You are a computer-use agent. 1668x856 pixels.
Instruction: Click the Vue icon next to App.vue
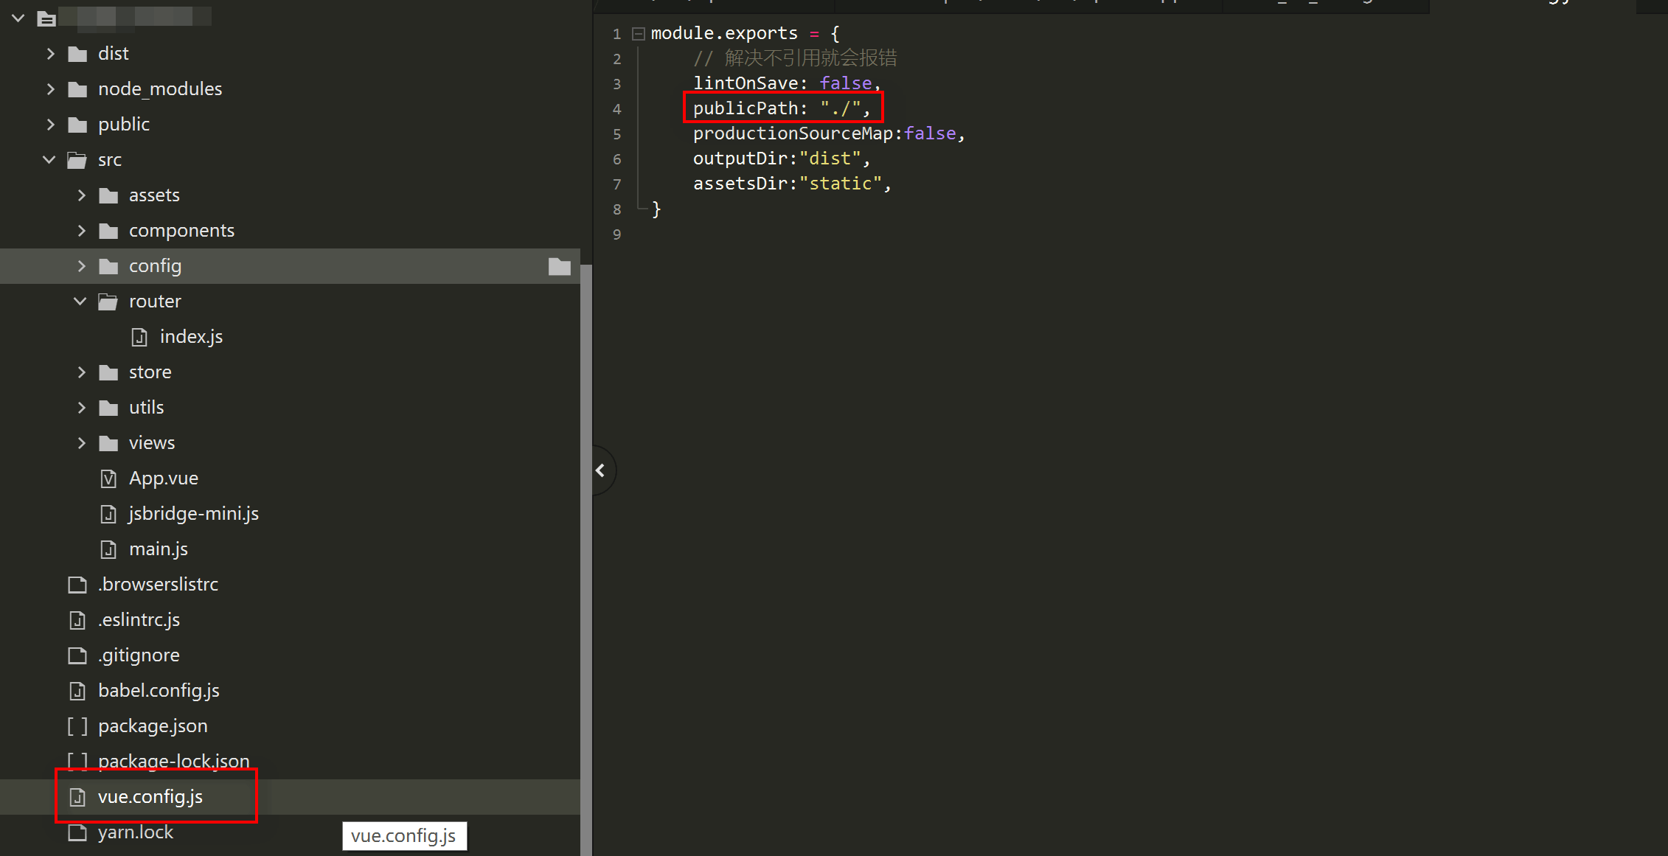point(108,478)
